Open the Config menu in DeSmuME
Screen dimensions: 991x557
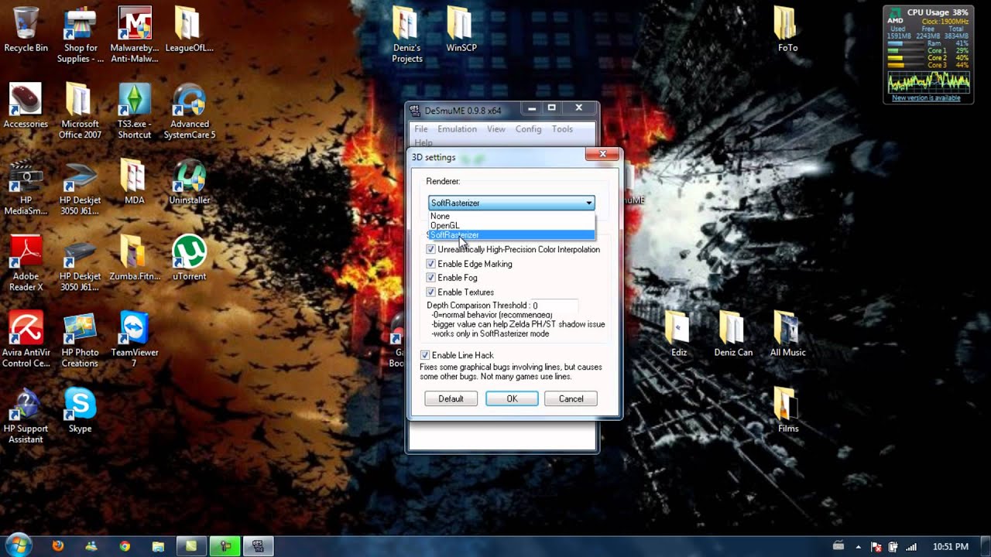(x=528, y=129)
